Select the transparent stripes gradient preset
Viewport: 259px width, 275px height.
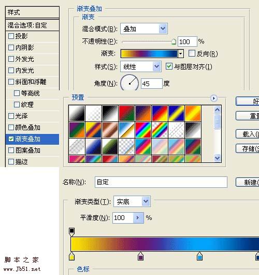(x=176, y=130)
